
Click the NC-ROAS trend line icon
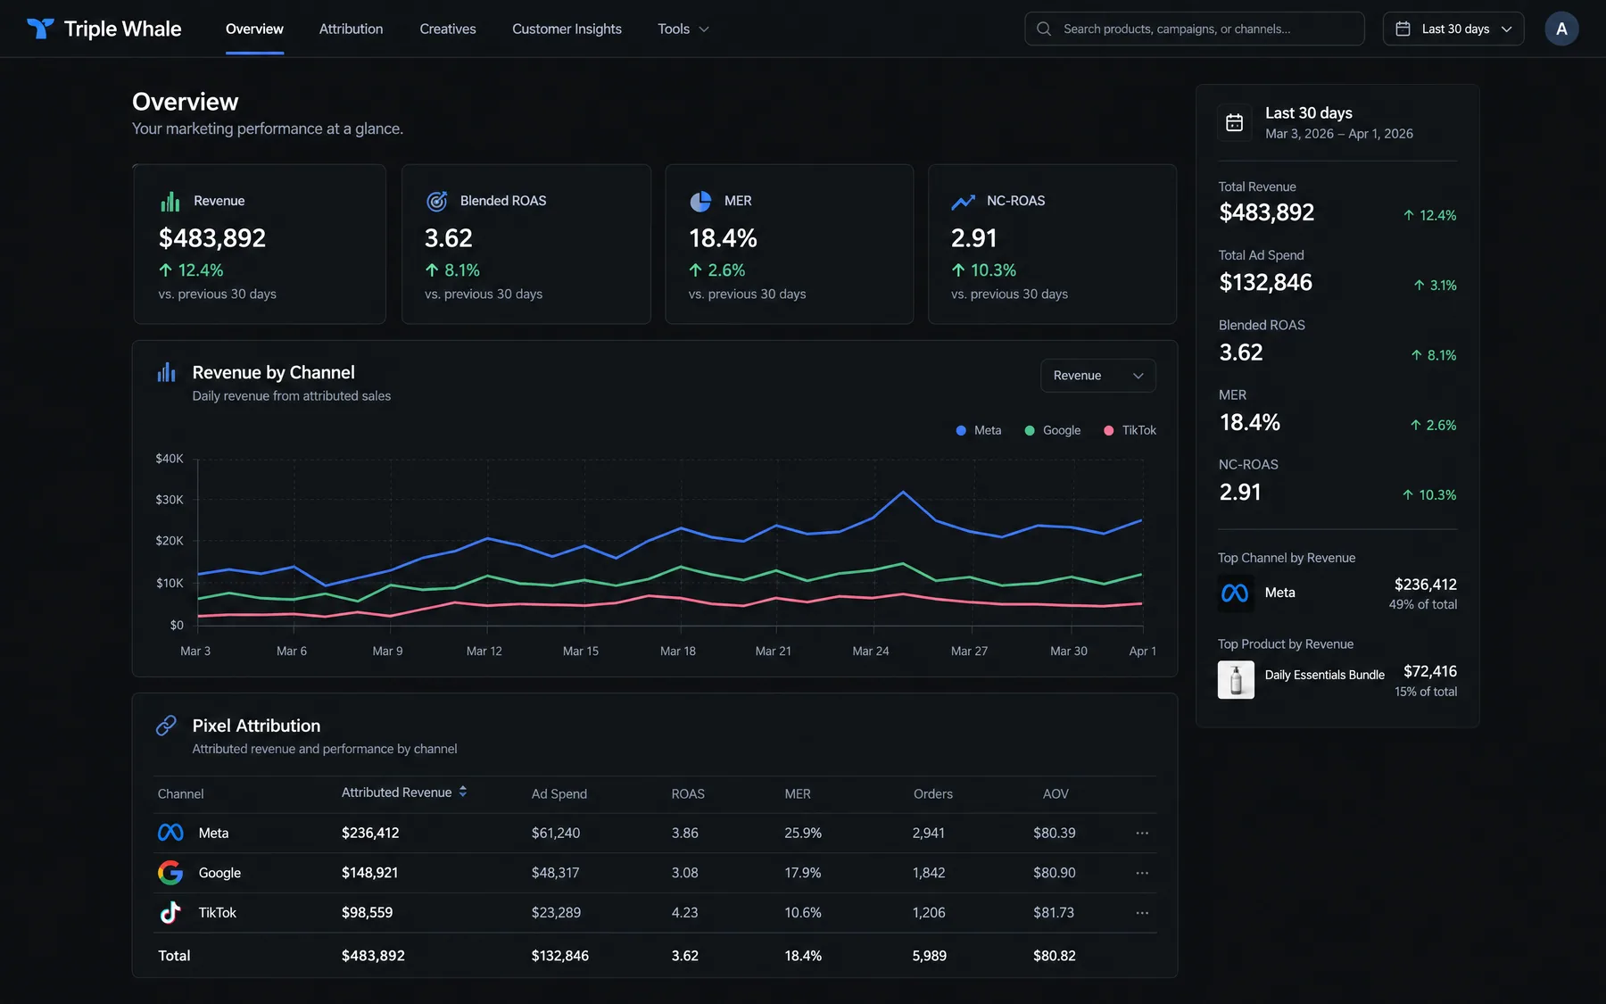pos(963,202)
